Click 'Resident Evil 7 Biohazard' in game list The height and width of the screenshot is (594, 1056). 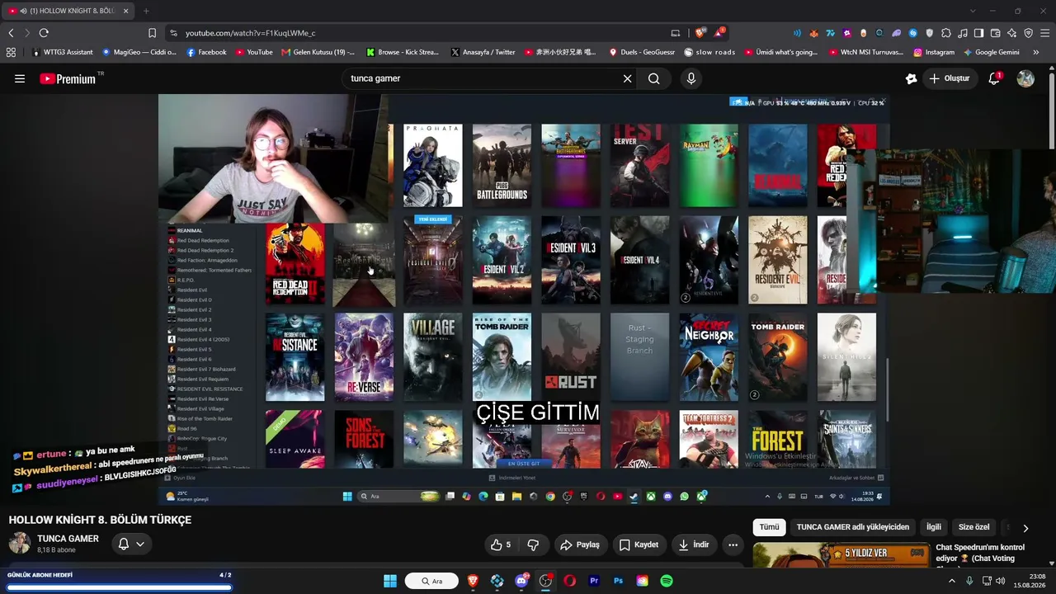coord(206,369)
